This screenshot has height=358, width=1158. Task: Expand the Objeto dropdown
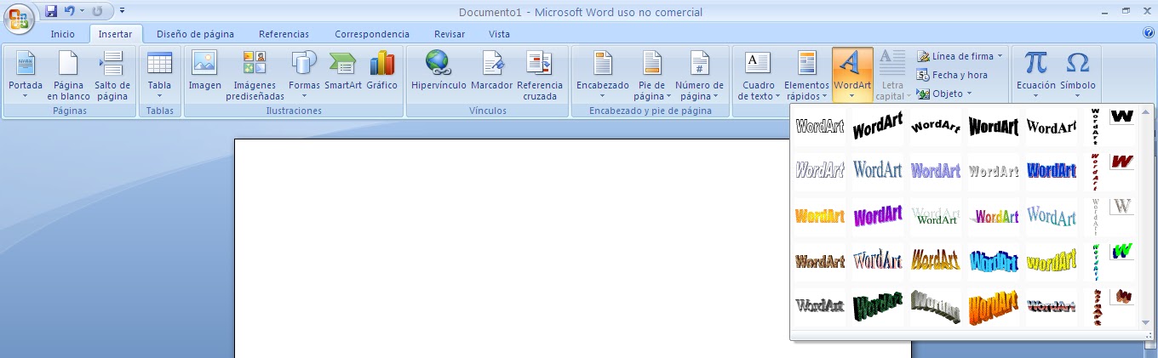pyautogui.click(x=944, y=94)
